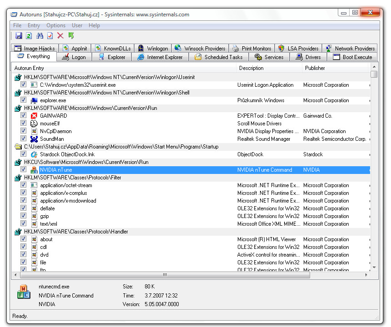This screenshot has height=327, width=391.
Task: Click the about handler entry icon
Action: click(34, 239)
